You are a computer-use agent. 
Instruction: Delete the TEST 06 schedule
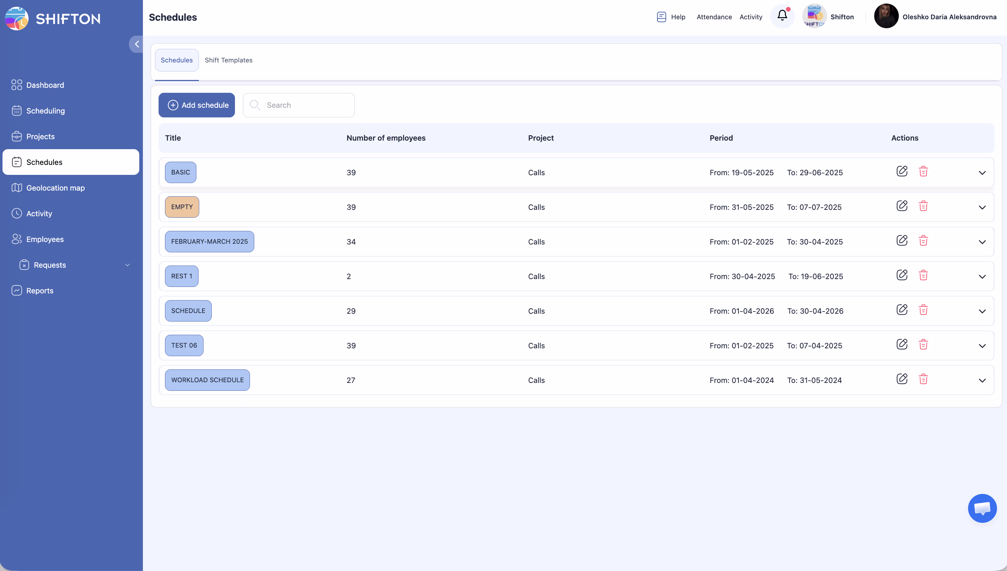[923, 345]
